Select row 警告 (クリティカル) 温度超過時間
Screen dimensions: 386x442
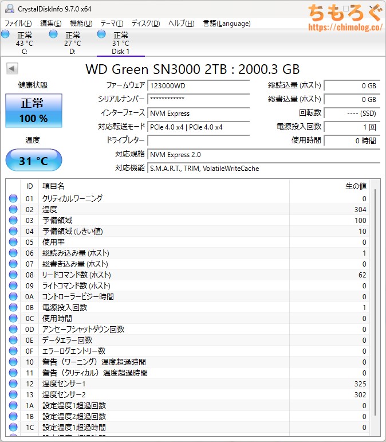click(188, 373)
